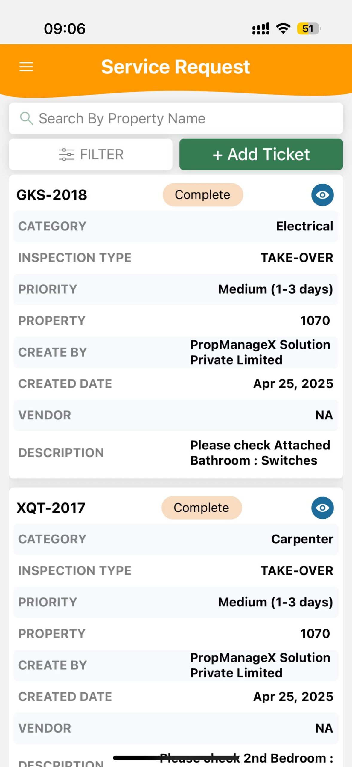Tap the battery indicator icon
The image size is (352, 767).
(x=308, y=29)
